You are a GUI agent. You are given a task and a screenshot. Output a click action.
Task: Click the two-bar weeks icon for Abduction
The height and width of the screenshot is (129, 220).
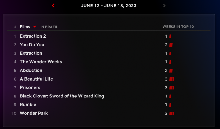(171, 71)
